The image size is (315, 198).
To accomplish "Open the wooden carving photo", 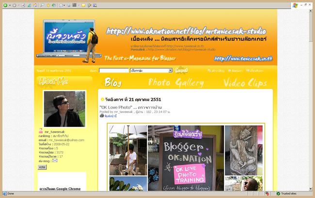I will pos(244,150).
